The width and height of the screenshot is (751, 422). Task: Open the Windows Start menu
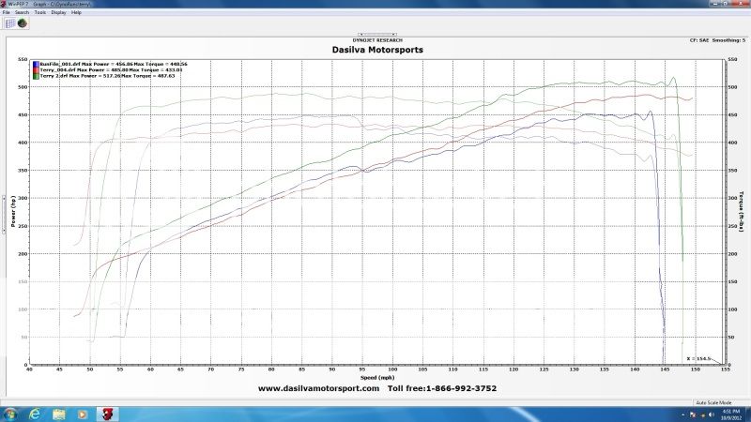tap(8, 413)
